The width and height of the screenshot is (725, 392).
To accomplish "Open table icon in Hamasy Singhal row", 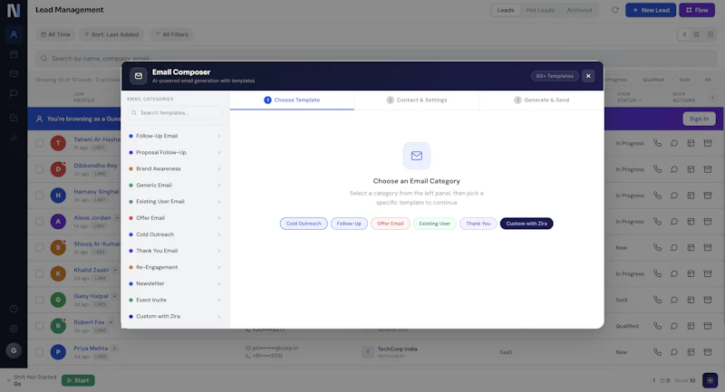I will pyautogui.click(x=691, y=196).
